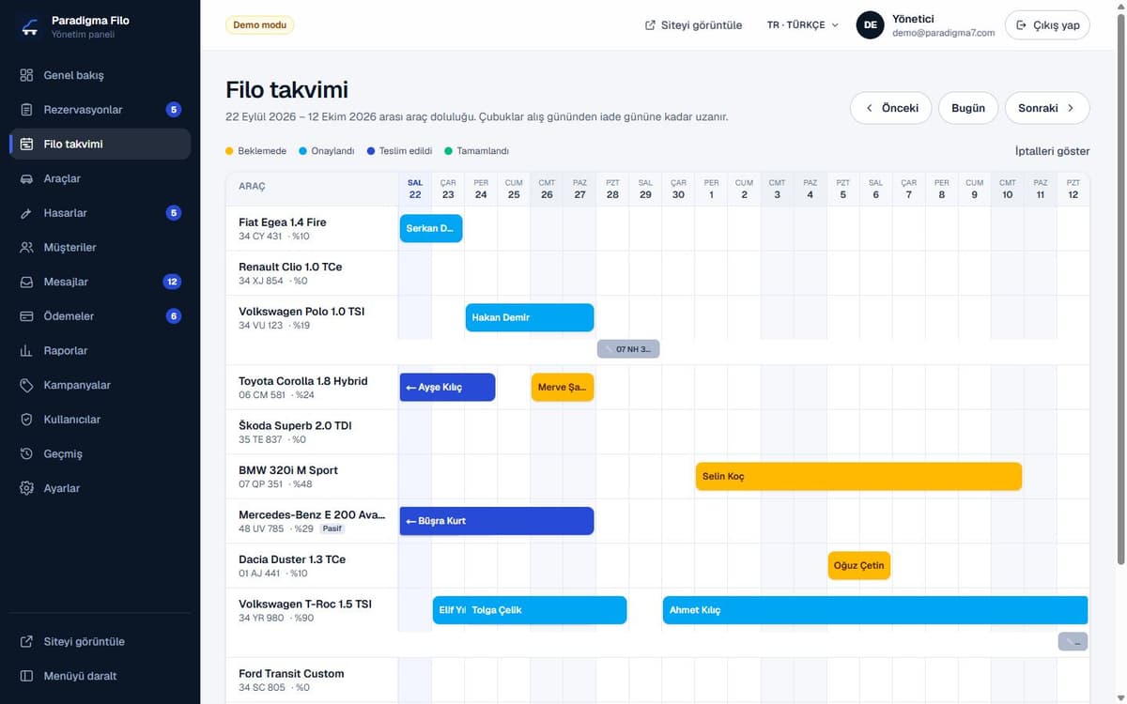The width and height of the screenshot is (1127, 704).
Task: Open Oğuz Çetin reservation bar
Action: [859, 566]
